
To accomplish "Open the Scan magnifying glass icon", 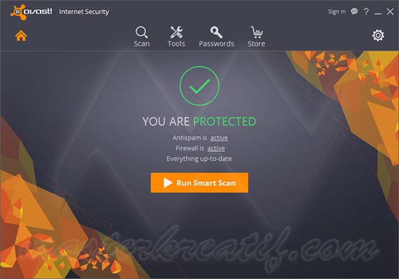I will 142,32.
